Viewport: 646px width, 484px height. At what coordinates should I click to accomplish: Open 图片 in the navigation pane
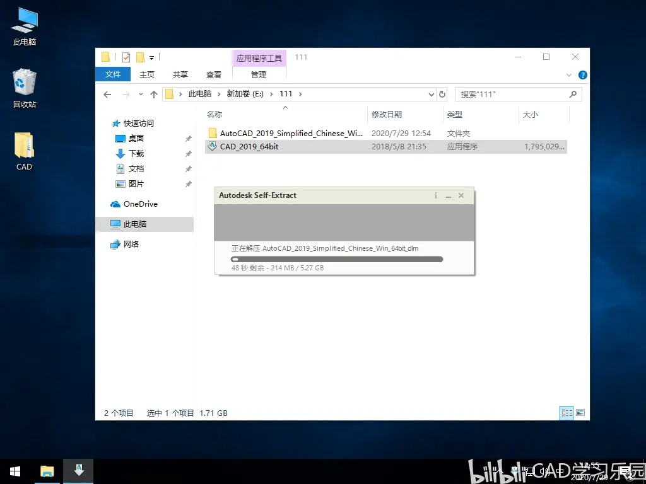click(x=136, y=183)
